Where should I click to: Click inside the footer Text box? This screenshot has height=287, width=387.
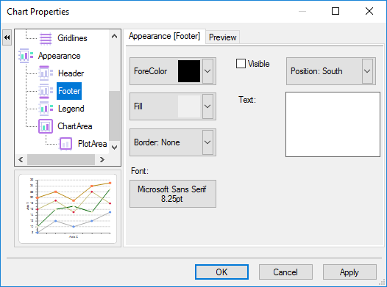point(333,124)
